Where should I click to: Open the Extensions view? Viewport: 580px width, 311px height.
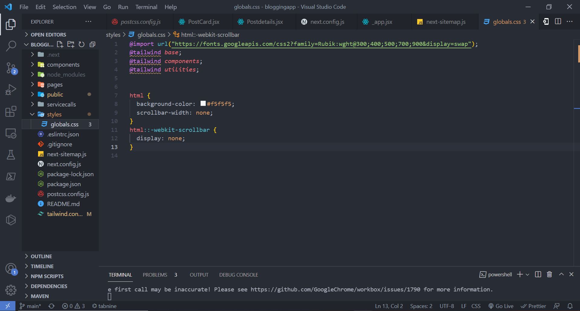11,111
